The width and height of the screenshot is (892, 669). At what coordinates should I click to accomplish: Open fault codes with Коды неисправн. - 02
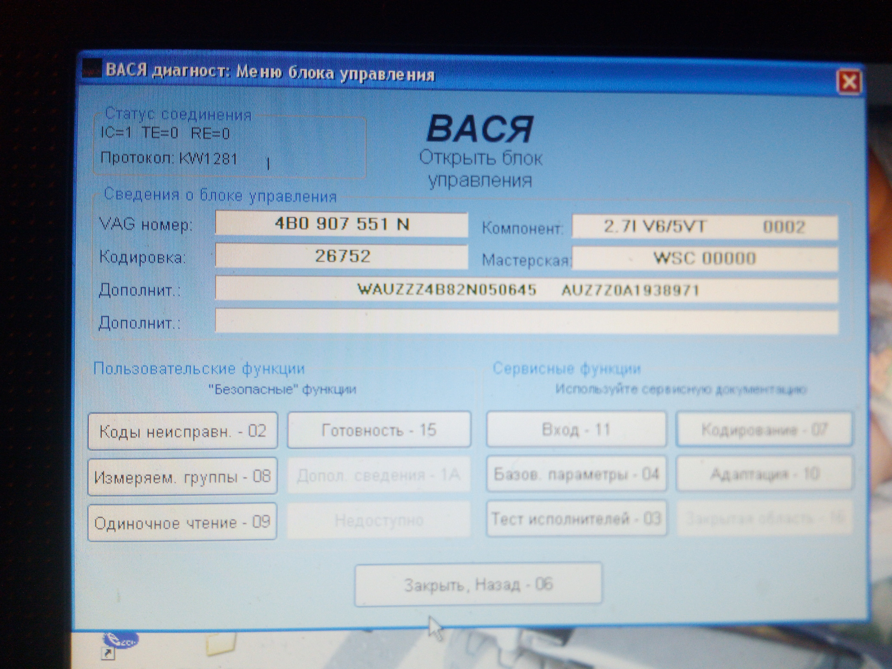click(183, 431)
